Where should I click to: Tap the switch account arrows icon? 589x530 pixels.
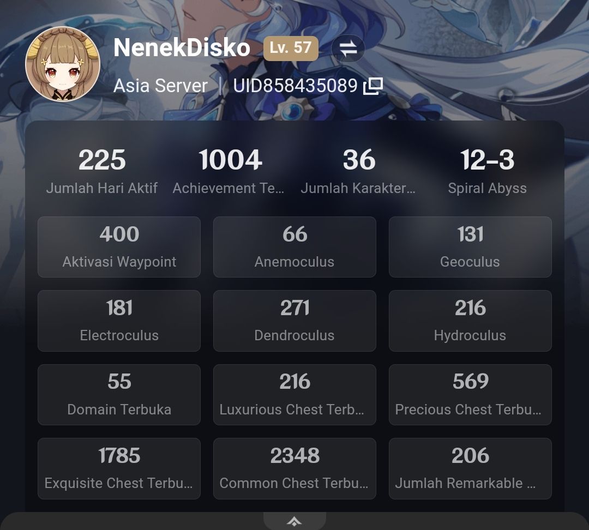pos(348,49)
